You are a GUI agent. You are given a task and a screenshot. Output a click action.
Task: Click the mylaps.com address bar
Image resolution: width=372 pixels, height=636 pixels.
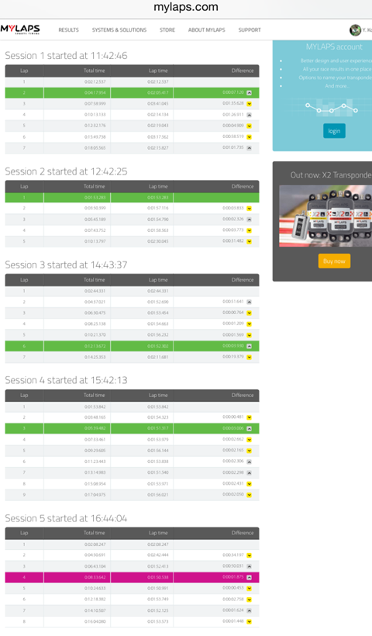(x=186, y=7)
